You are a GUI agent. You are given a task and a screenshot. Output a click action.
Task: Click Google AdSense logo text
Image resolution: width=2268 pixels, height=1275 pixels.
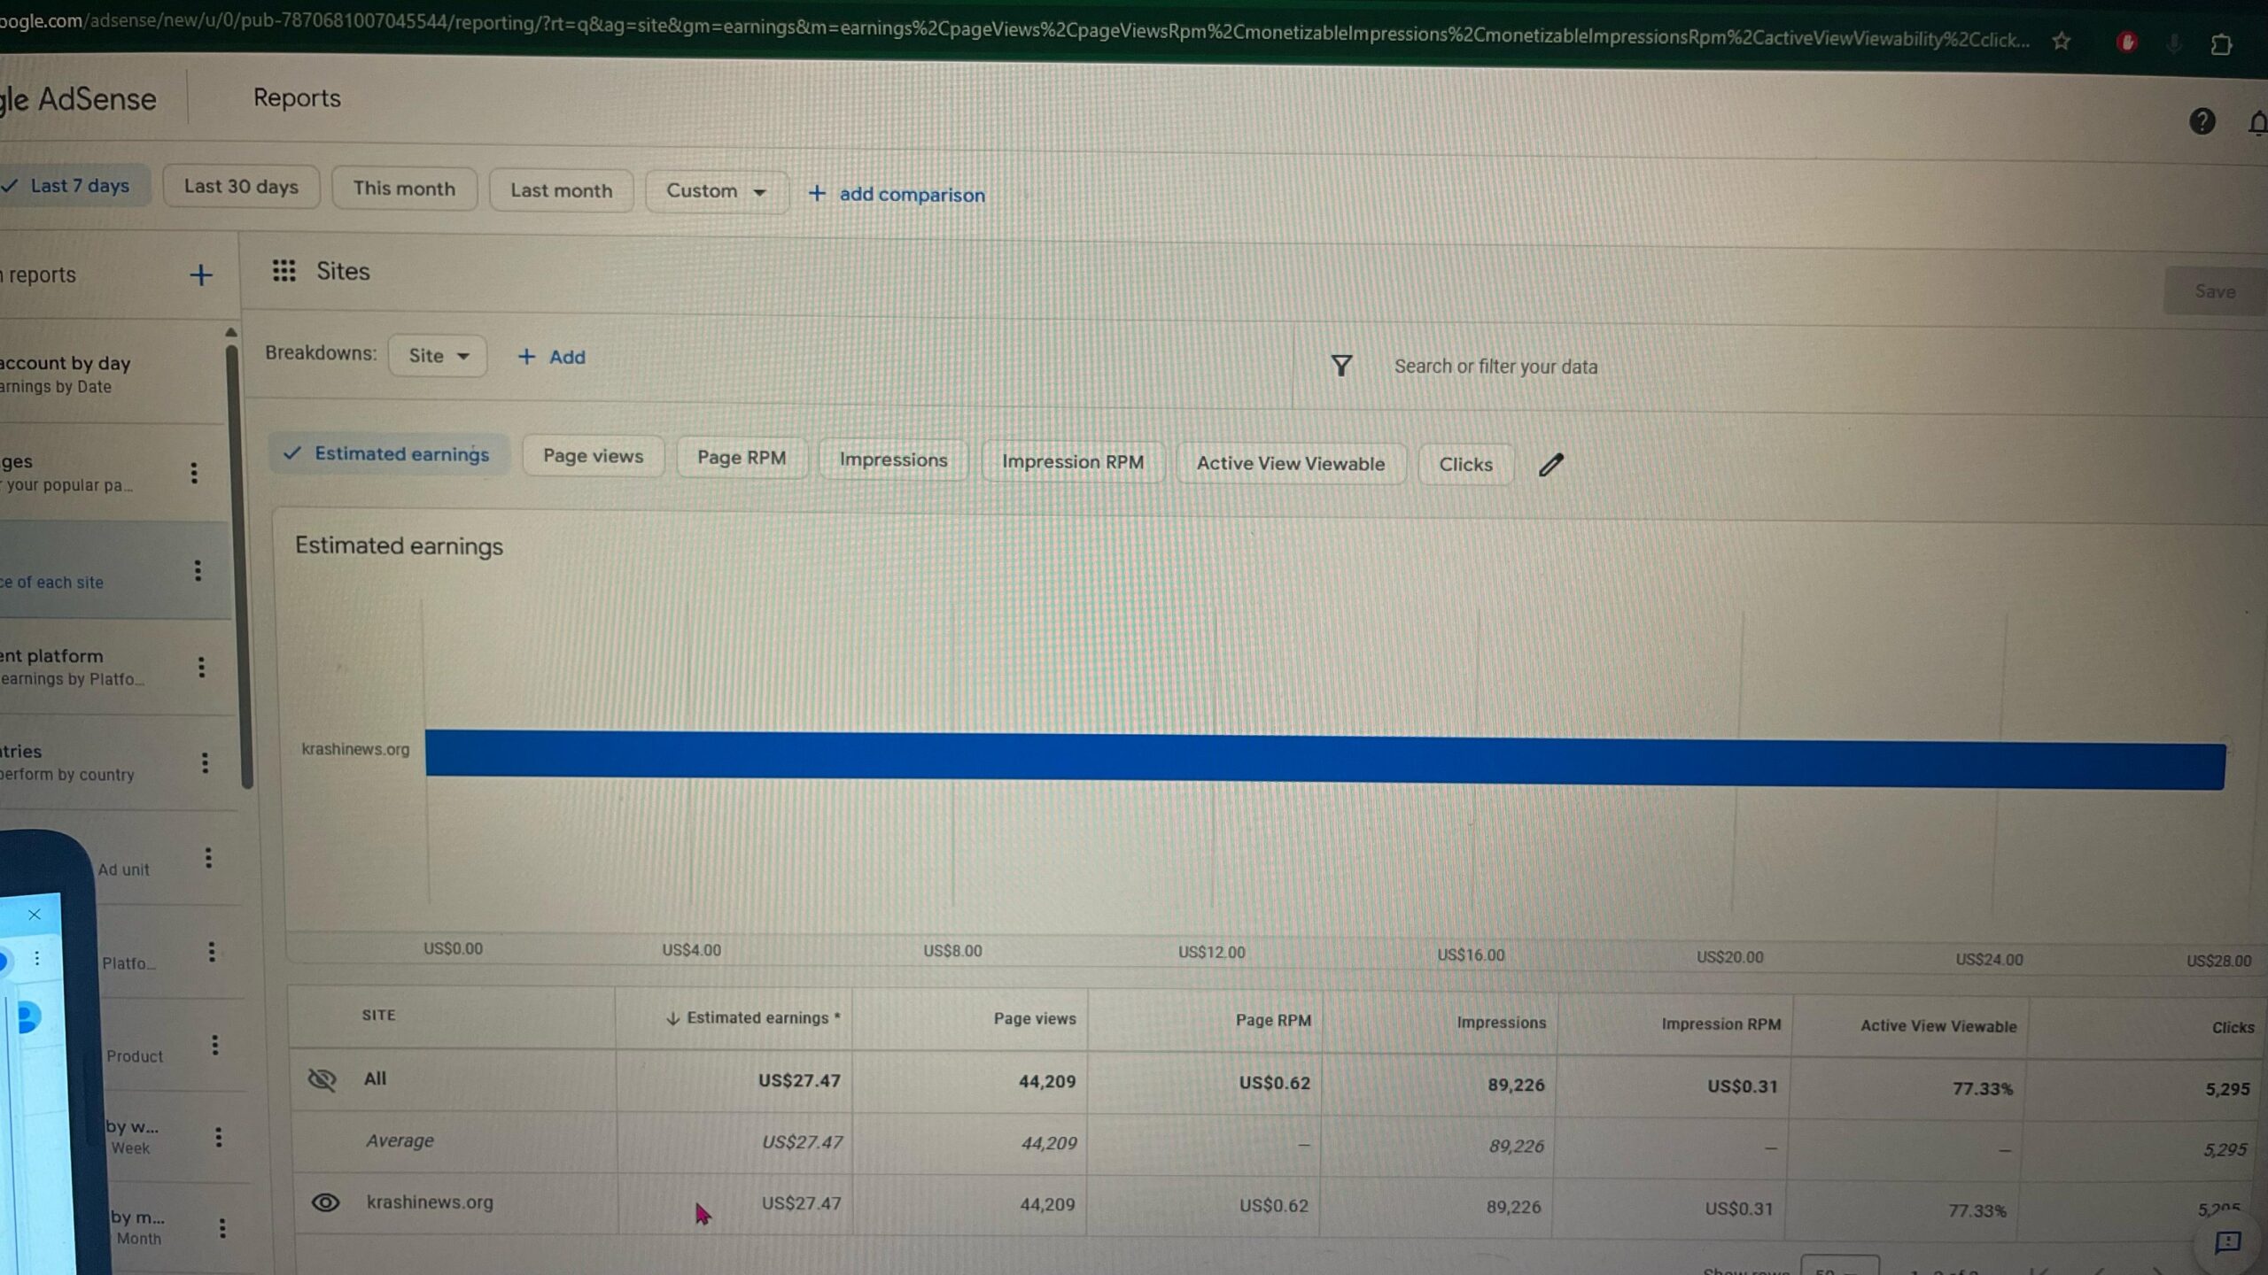pyautogui.click(x=78, y=99)
